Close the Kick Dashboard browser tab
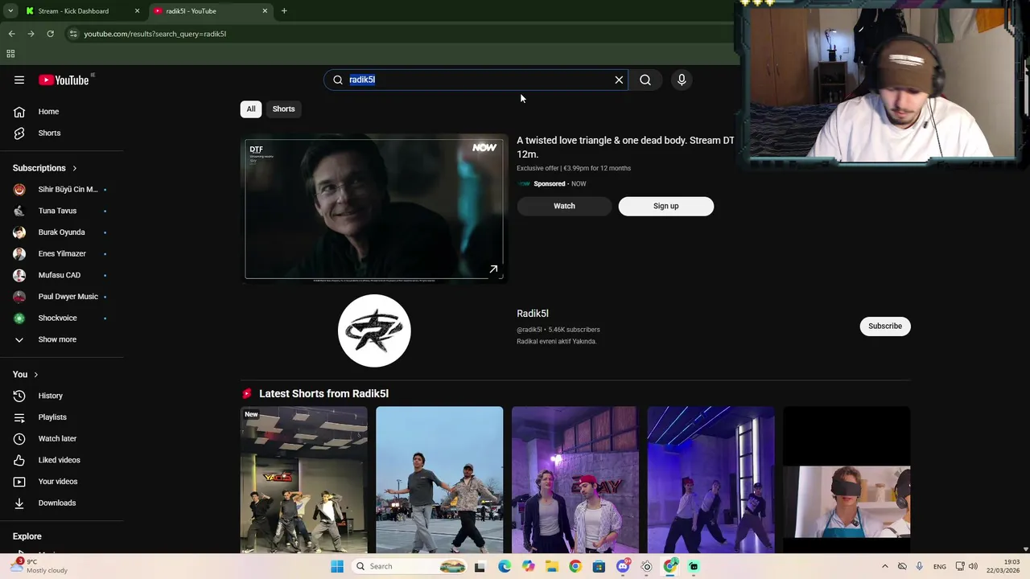Viewport: 1030px width, 579px height. coord(137,11)
